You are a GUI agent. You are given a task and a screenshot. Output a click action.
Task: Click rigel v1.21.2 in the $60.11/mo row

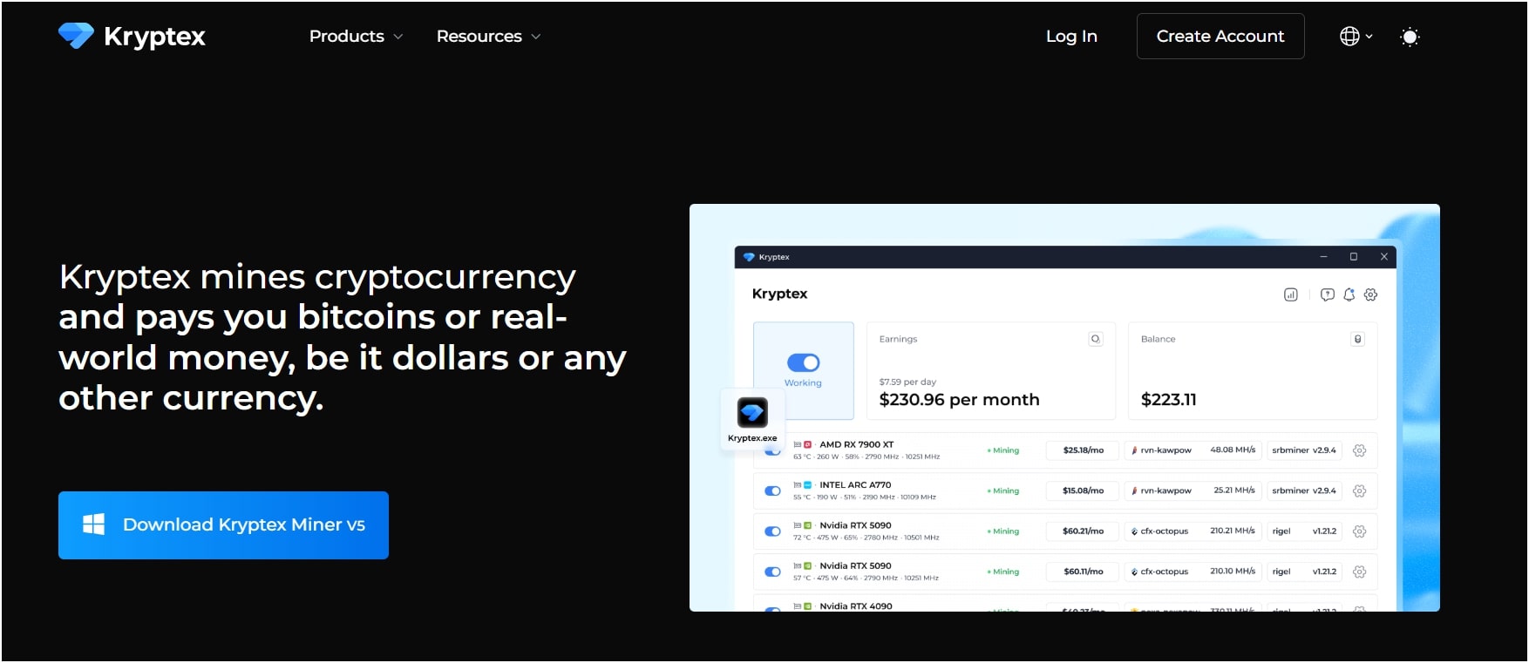[x=1304, y=572]
